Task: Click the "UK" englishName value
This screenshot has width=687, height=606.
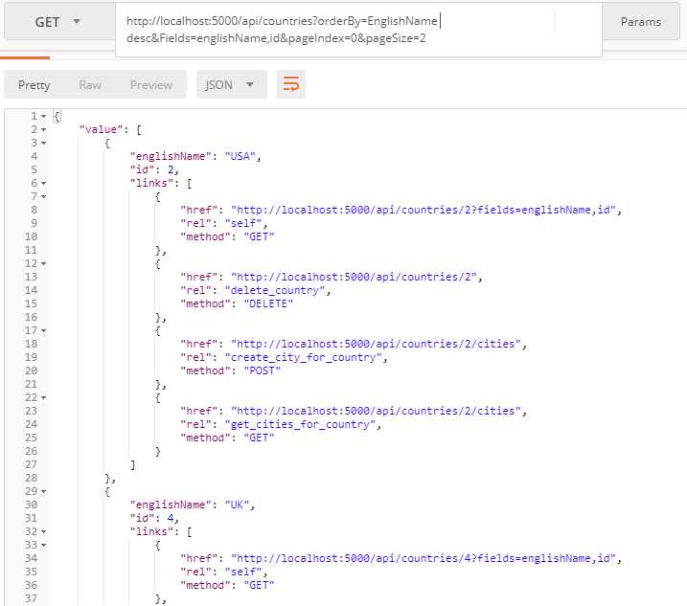Action: pos(237,505)
